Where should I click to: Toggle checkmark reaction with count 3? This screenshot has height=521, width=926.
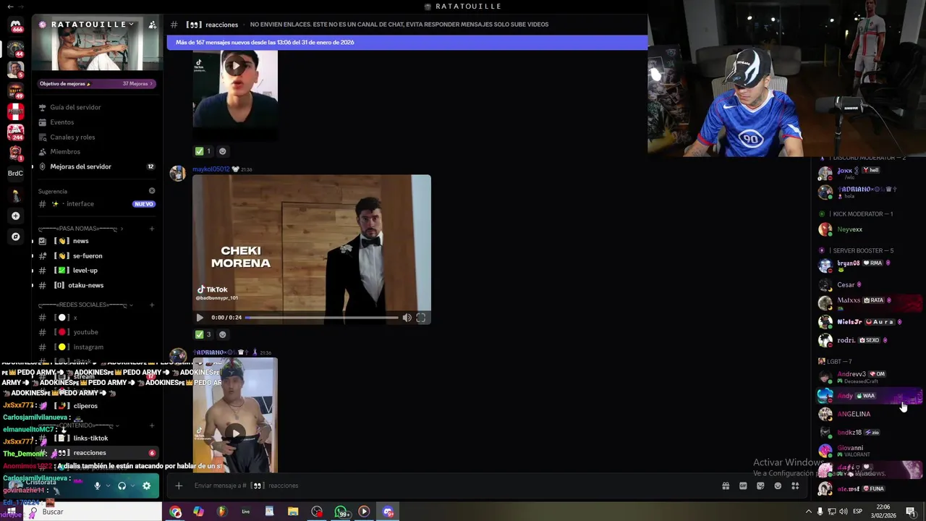[203, 334]
